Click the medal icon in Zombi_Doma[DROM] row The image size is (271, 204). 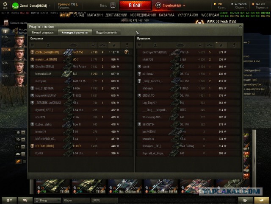[x=127, y=52]
